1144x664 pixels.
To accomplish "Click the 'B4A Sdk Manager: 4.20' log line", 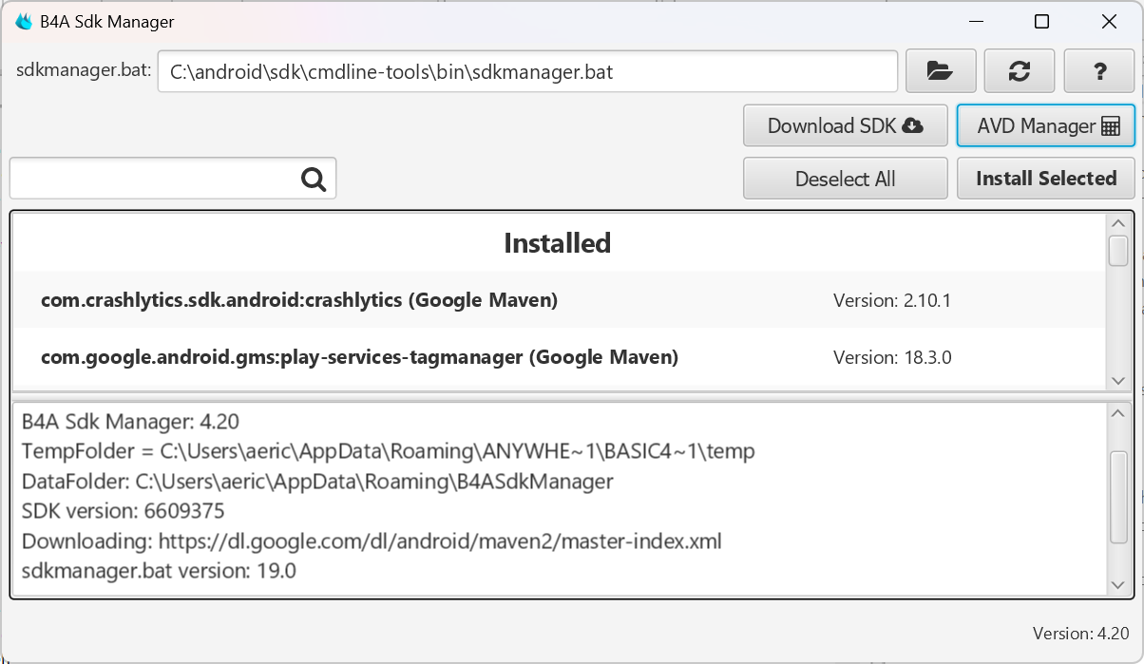I will coord(131,421).
